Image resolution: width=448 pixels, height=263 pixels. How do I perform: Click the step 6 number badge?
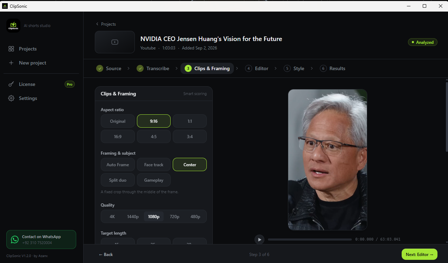click(323, 68)
